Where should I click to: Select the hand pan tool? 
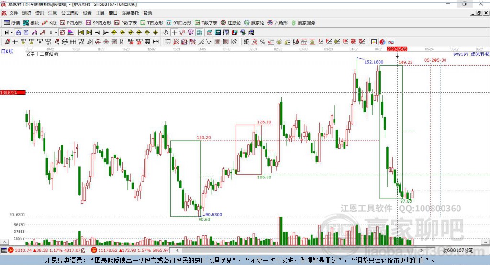point(166,33)
